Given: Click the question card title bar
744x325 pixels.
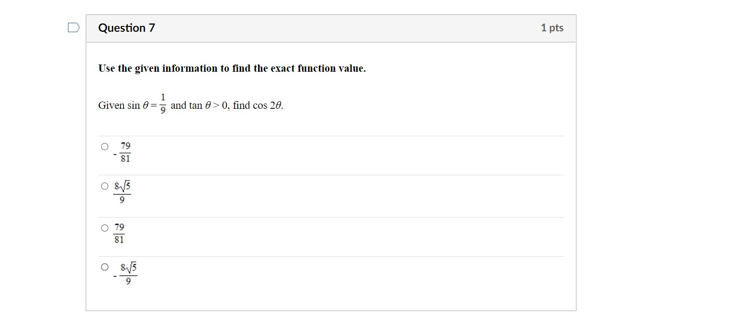Looking at the screenshot, I should click(331, 27).
